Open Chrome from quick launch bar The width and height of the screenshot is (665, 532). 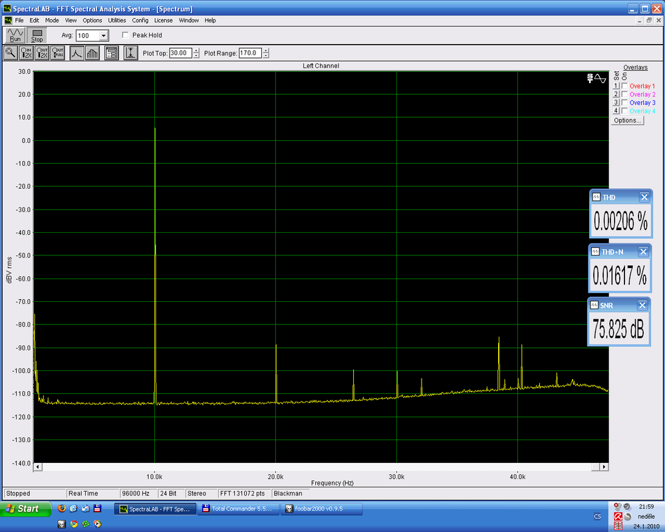point(74,524)
